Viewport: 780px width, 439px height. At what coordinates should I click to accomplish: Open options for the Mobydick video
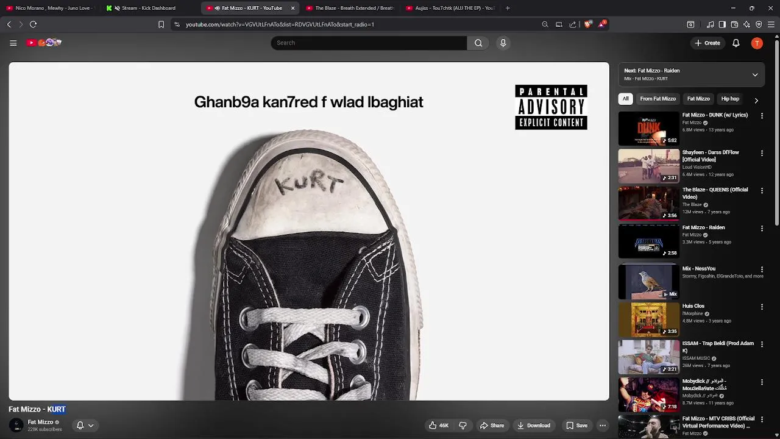coord(762,382)
